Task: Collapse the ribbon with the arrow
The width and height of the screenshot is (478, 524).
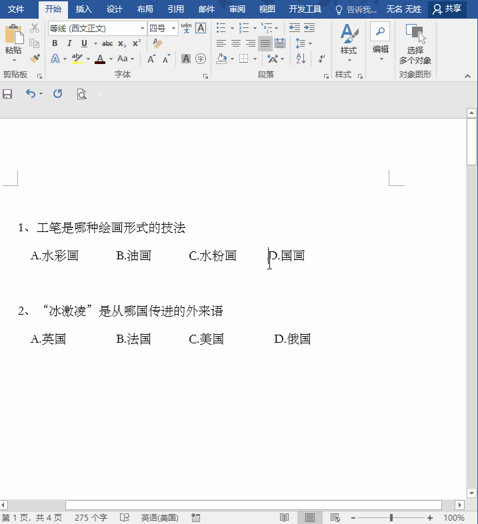Action: 467,76
